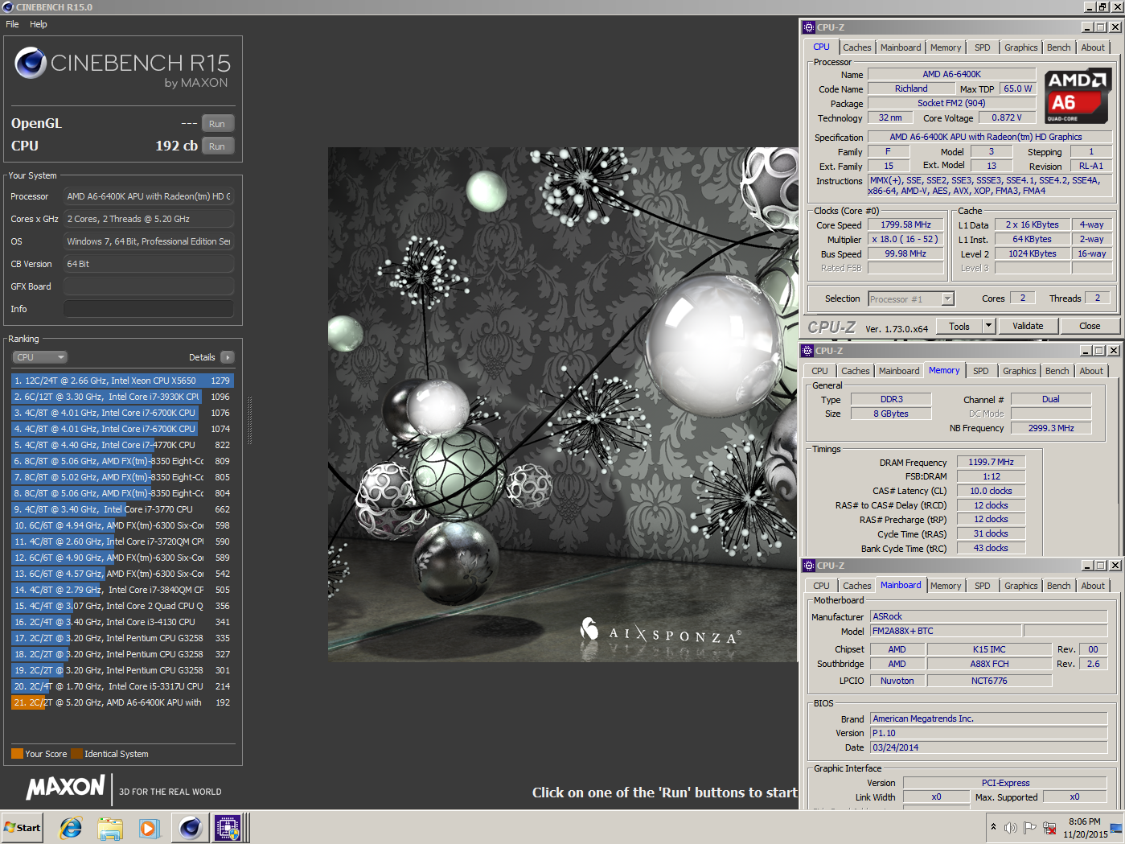Viewport: 1125px width, 844px height.
Task: Click the Info input field
Action: pos(149,309)
